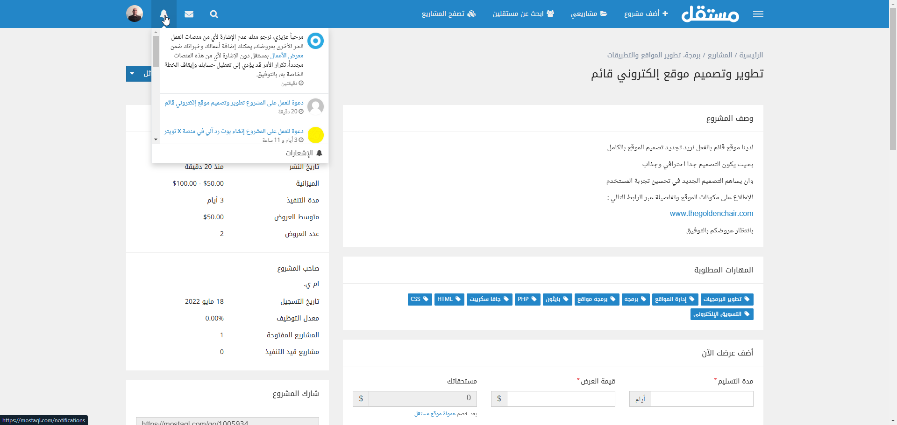The image size is (897, 425).
Task: Open 'تصفح المشاريع' in navbar
Action: (448, 14)
